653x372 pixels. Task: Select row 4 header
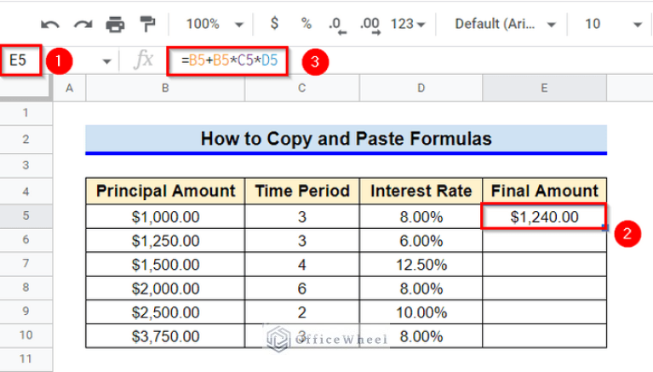26,192
